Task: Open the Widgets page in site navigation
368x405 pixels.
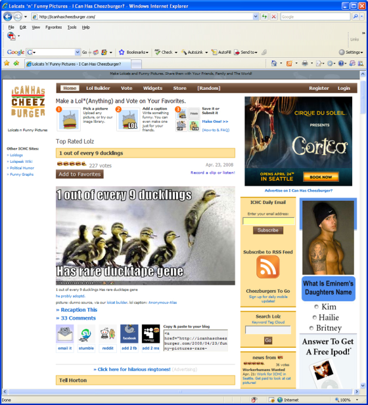Action: 152,89
